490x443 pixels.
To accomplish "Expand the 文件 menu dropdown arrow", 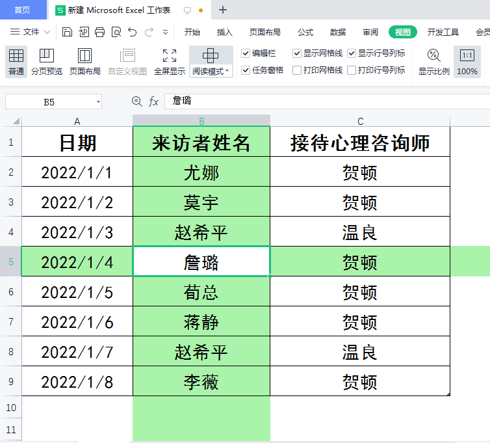I will point(47,32).
